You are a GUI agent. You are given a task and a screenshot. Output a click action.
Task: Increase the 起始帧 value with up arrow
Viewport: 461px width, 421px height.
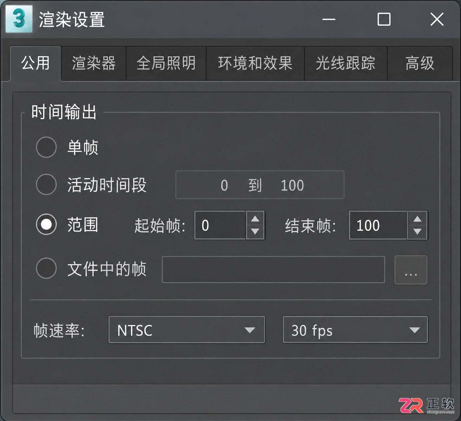255,219
